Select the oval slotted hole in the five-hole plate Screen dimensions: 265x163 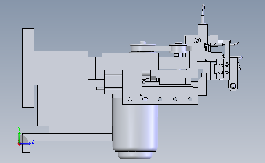coord(145,99)
